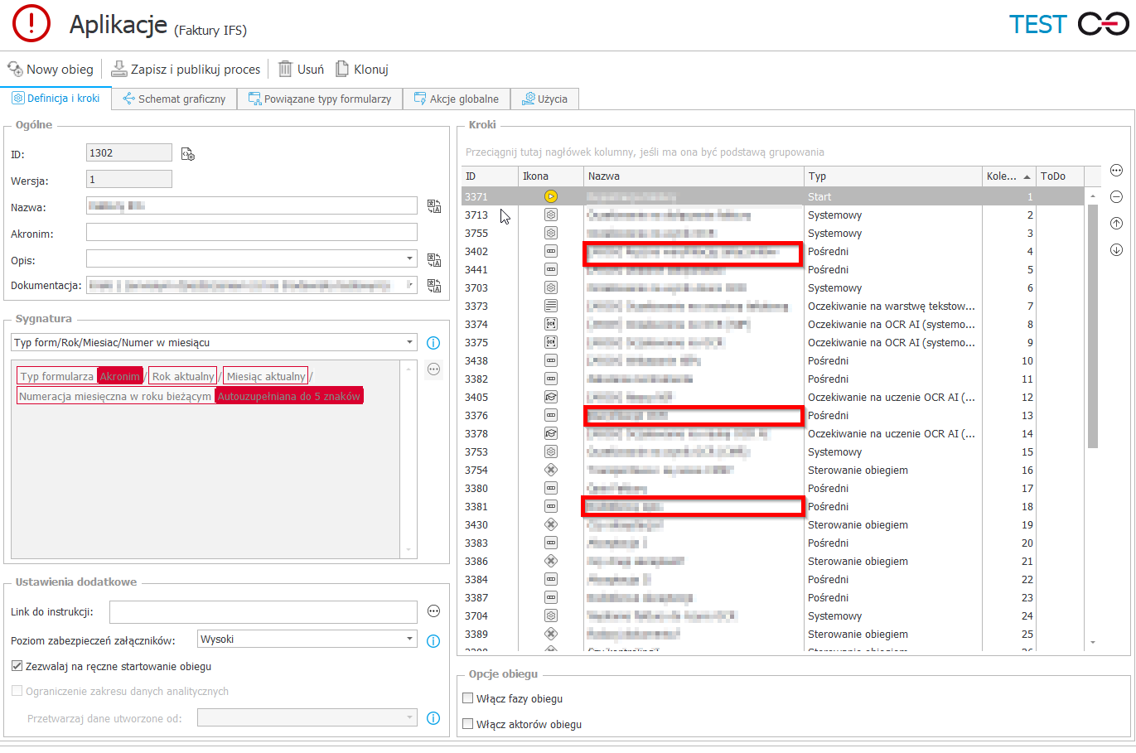Open the Akcje globalne tab
The width and height of the screenshot is (1136, 753).
457,99
